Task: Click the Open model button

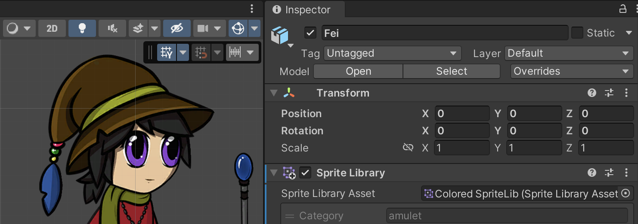Action: coord(358,71)
